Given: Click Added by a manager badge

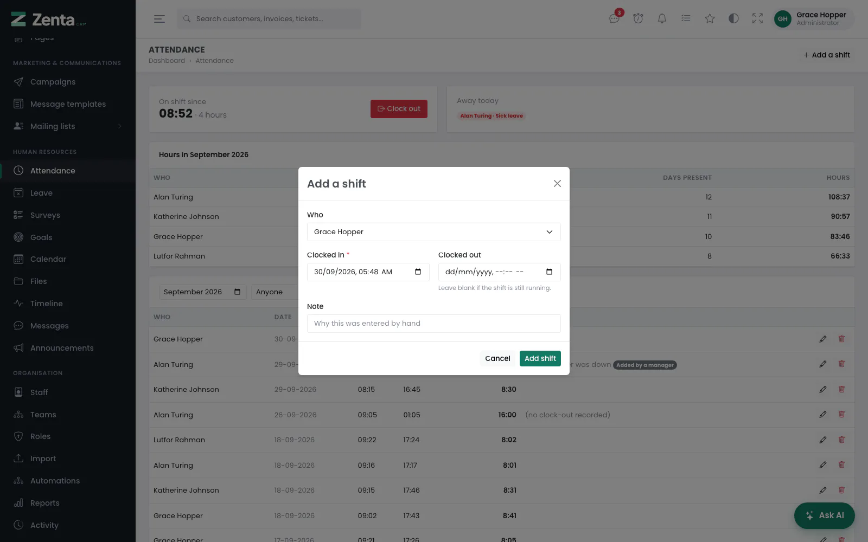Looking at the screenshot, I should [645, 365].
